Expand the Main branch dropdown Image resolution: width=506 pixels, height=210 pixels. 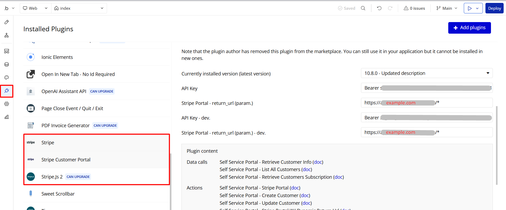(447, 8)
